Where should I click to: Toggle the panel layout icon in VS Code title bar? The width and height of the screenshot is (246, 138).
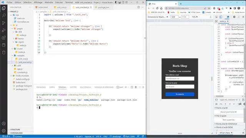(x=120, y=2)
